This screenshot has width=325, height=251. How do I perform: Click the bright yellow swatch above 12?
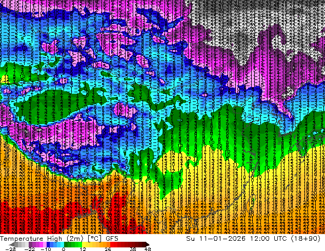[84, 244]
